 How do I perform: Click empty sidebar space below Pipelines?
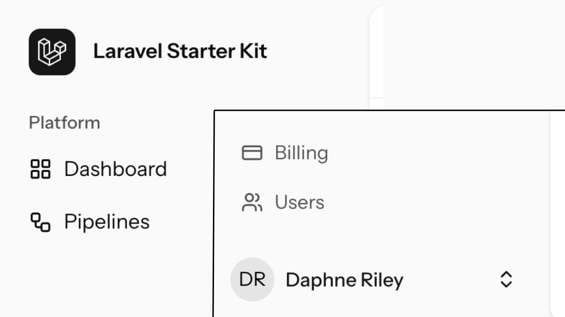click(x=106, y=275)
